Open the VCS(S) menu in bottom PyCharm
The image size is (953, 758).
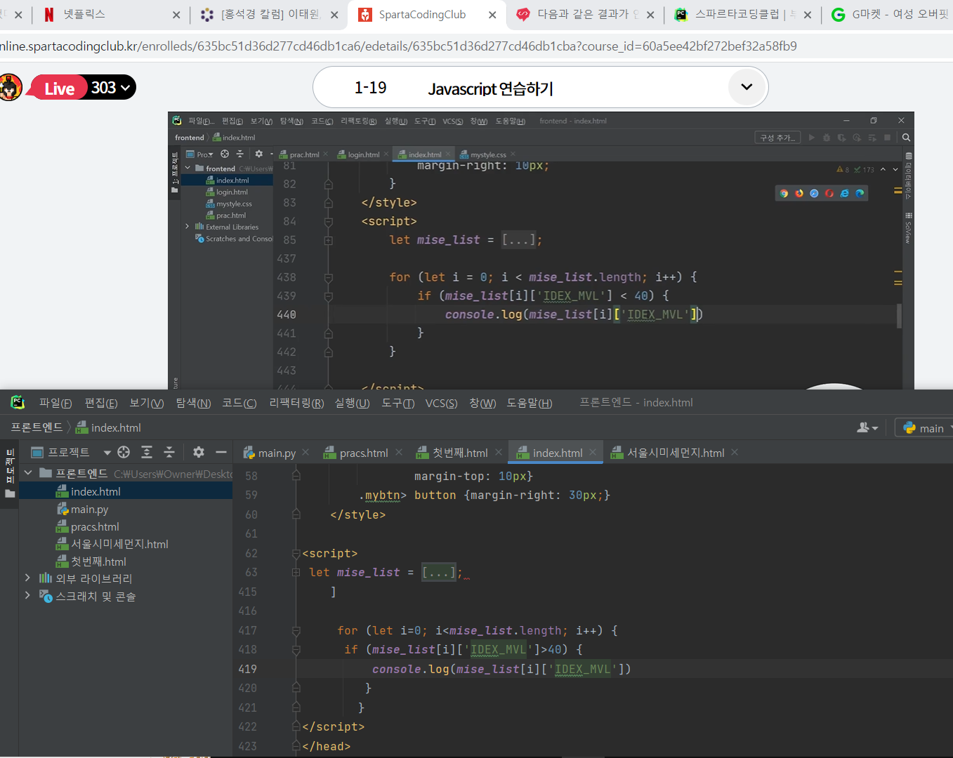point(441,403)
